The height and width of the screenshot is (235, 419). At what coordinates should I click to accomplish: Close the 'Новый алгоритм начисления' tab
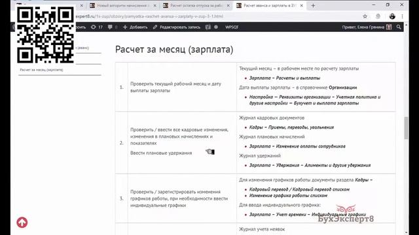(155, 5)
